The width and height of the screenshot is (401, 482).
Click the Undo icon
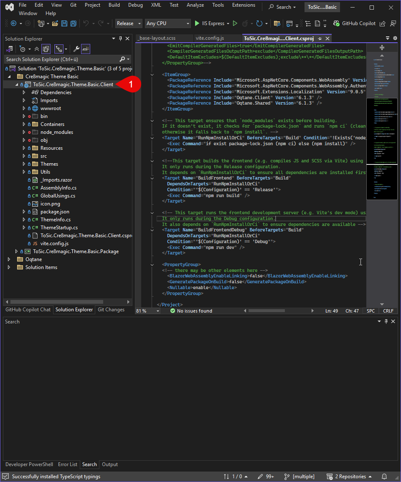click(86, 23)
